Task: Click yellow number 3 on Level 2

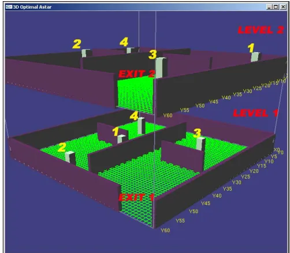Action: (153, 54)
